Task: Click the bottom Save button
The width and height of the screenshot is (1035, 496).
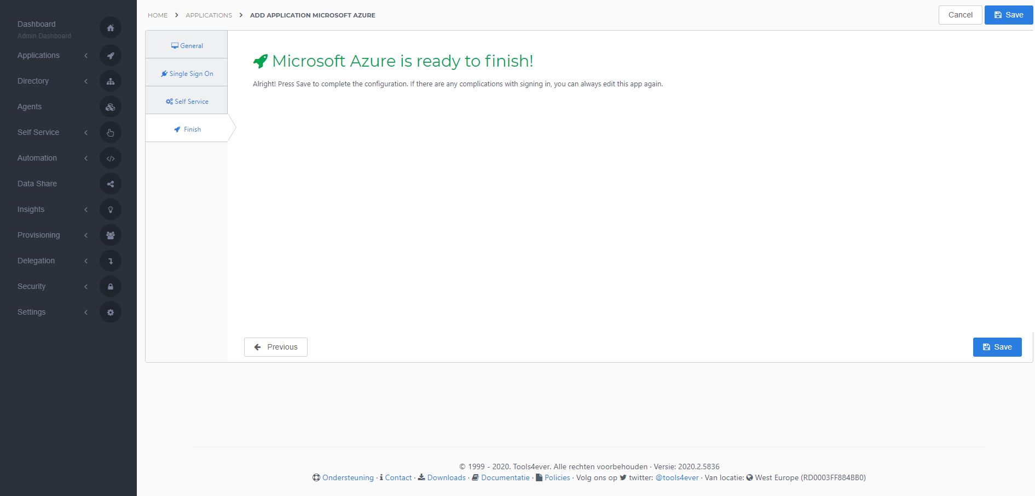Action: click(997, 347)
